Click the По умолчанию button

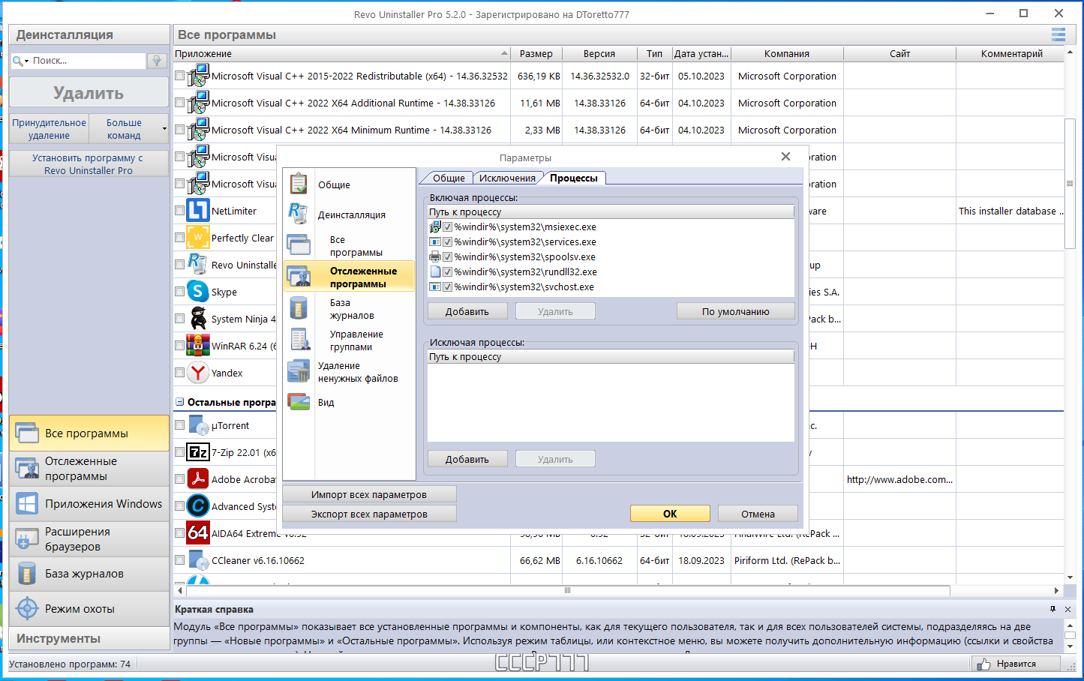tap(735, 311)
